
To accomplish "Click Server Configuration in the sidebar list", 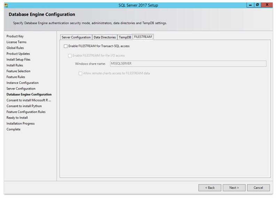I will (x=21, y=89).
